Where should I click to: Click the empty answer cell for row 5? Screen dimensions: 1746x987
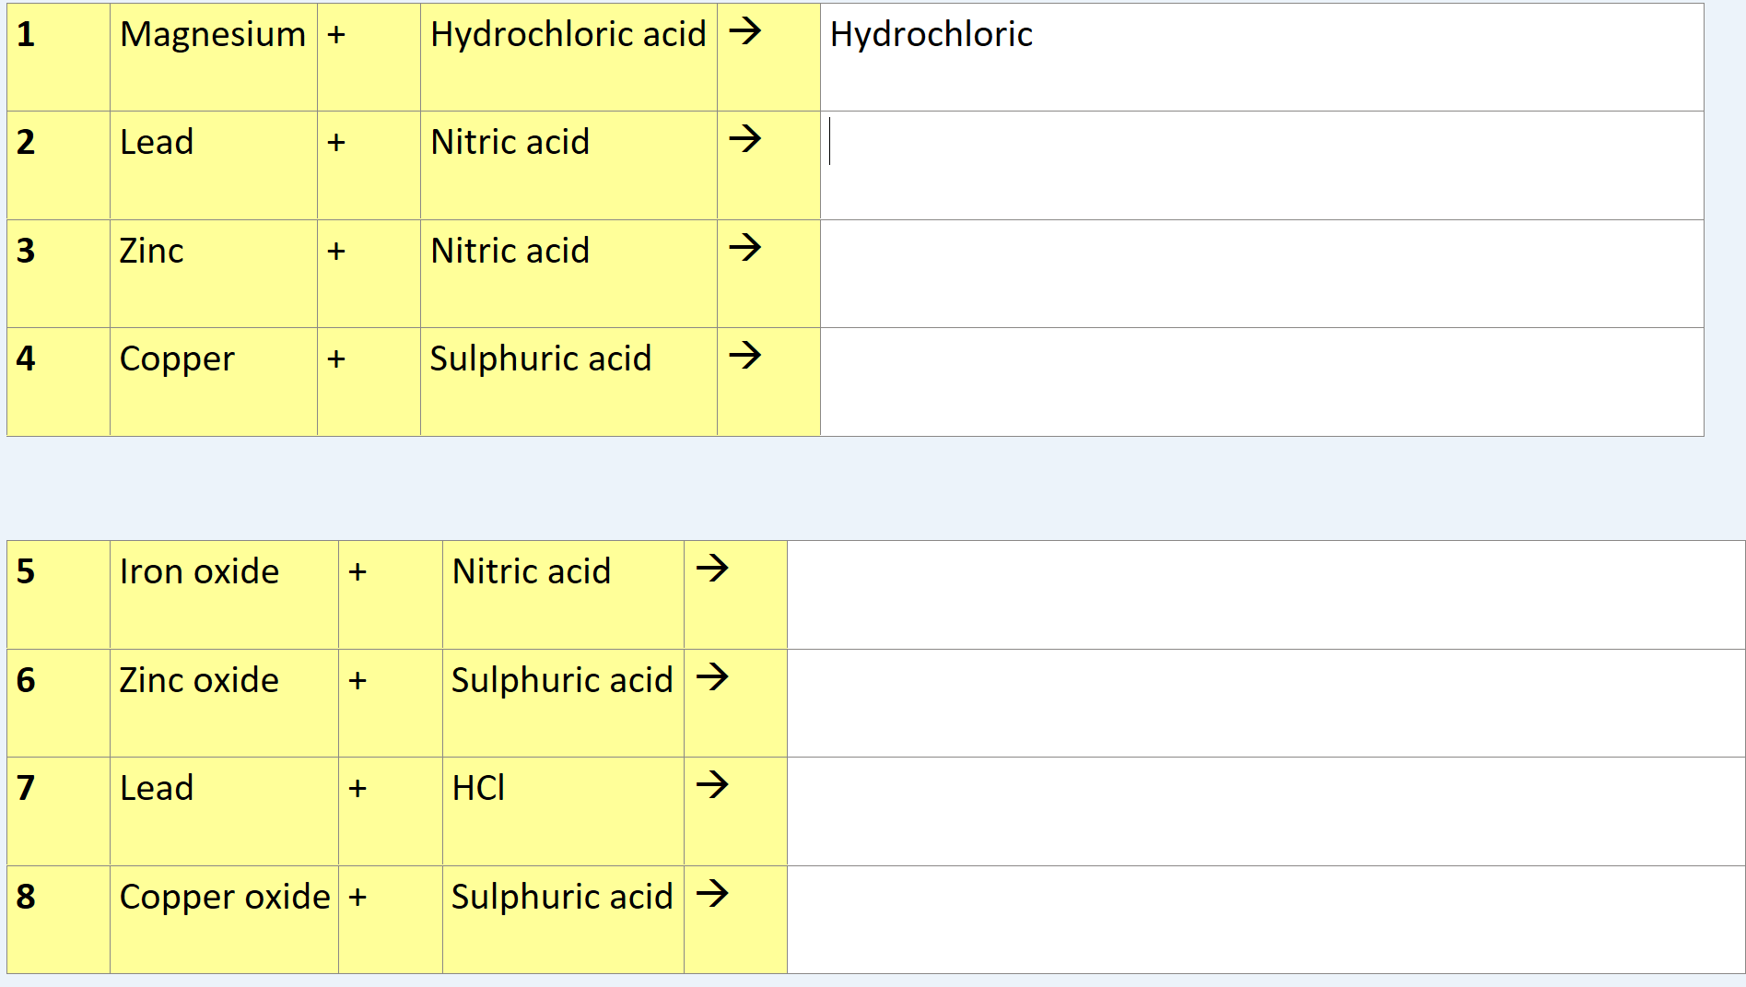click(1266, 594)
